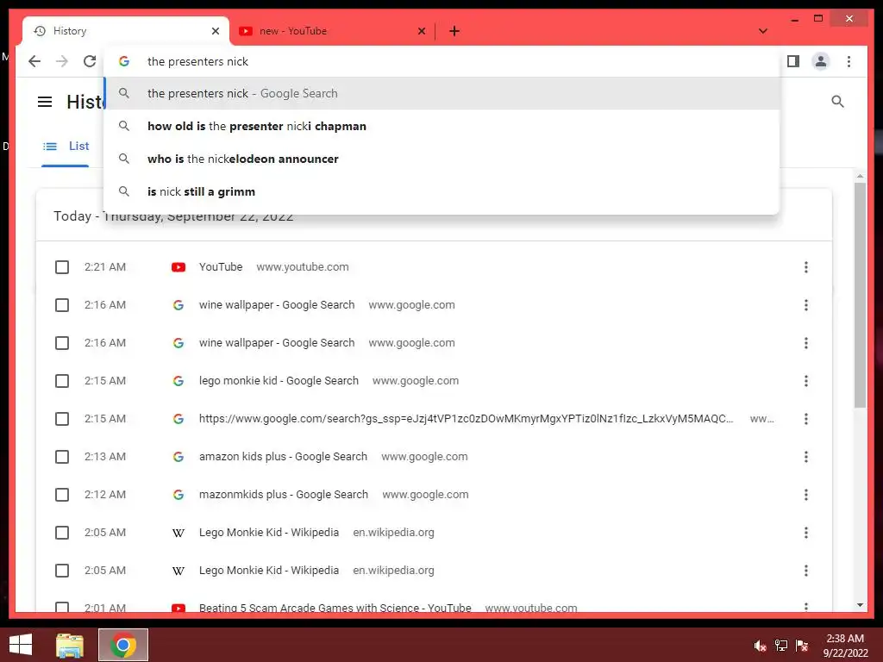The width and height of the screenshot is (883, 662).
Task: Open lego monkie kid Google Search link
Action: click(279, 381)
